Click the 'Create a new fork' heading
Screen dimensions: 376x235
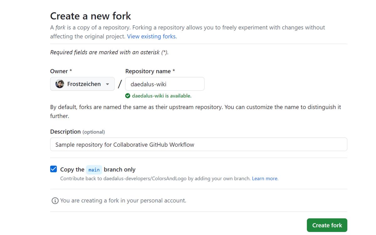[91, 16]
